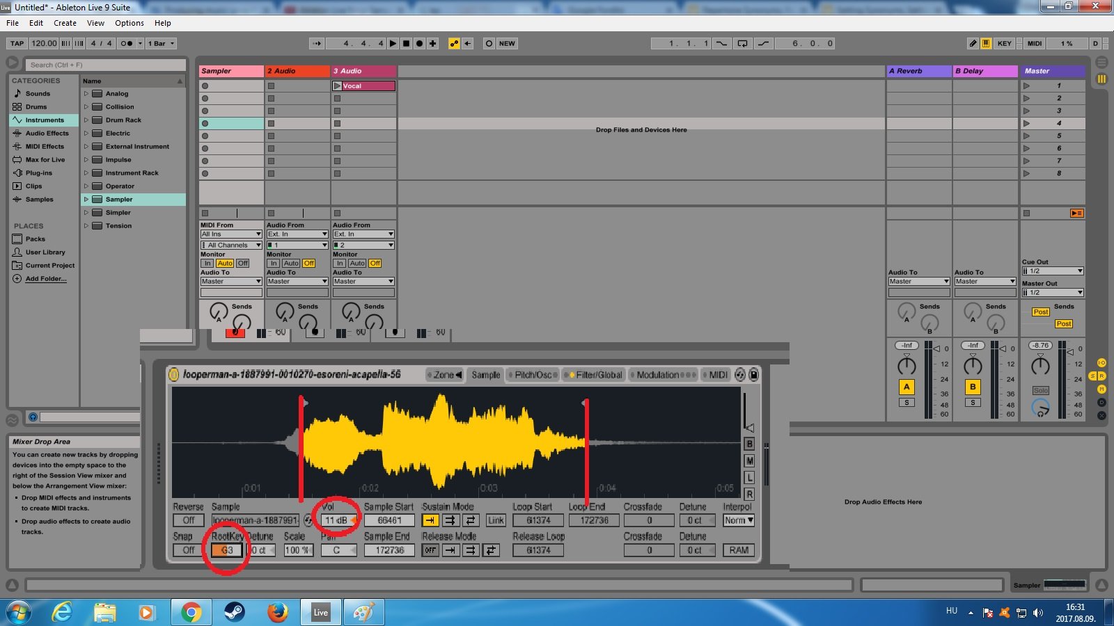Select Audio Effects category
The image size is (1114, 626).
pos(47,133)
